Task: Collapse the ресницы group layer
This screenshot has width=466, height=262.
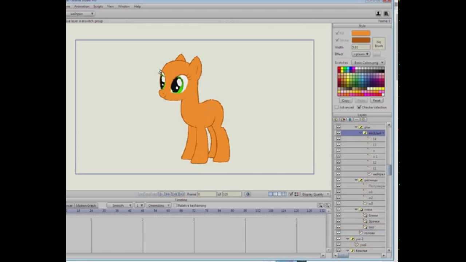Action: coord(356,180)
